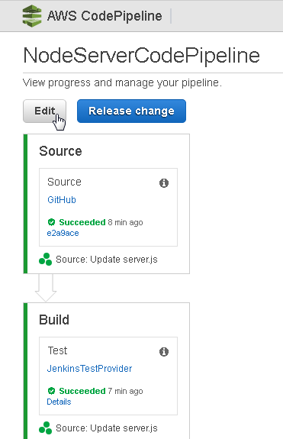Click the green revision icon in Build stage
Screen dimensions: 283x439
coord(45,428)
